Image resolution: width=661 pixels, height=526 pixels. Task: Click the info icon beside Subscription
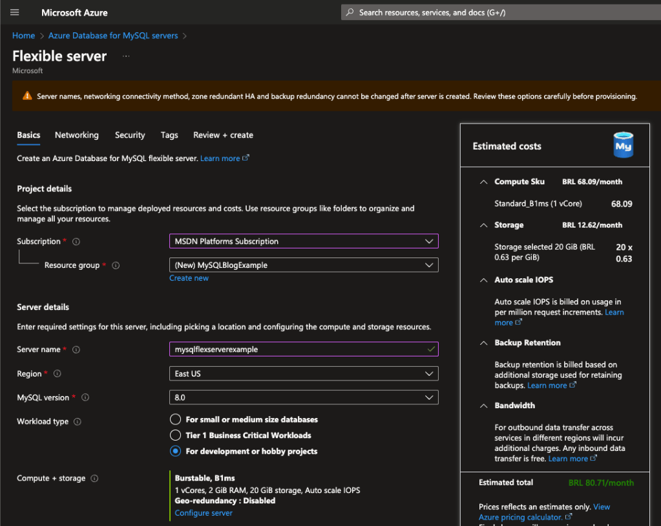coord(76,241)
